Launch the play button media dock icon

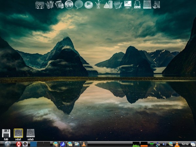89,5
